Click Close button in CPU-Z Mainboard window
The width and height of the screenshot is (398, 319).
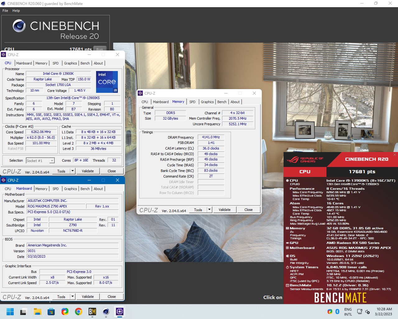click(112, 297)
